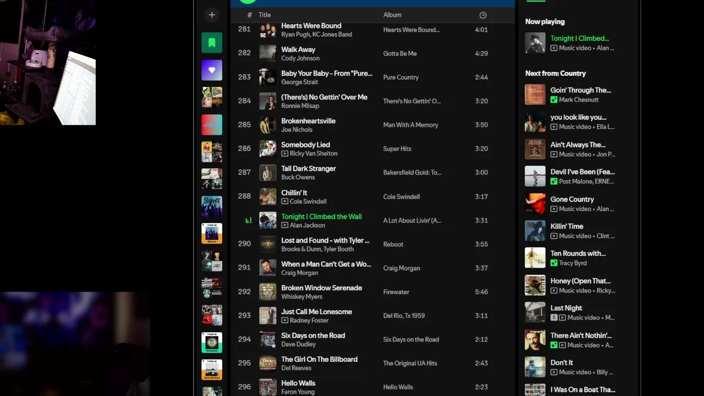
Task: Click 'Devil I've Been (Fea...' in queue
Action: (582, 172)
